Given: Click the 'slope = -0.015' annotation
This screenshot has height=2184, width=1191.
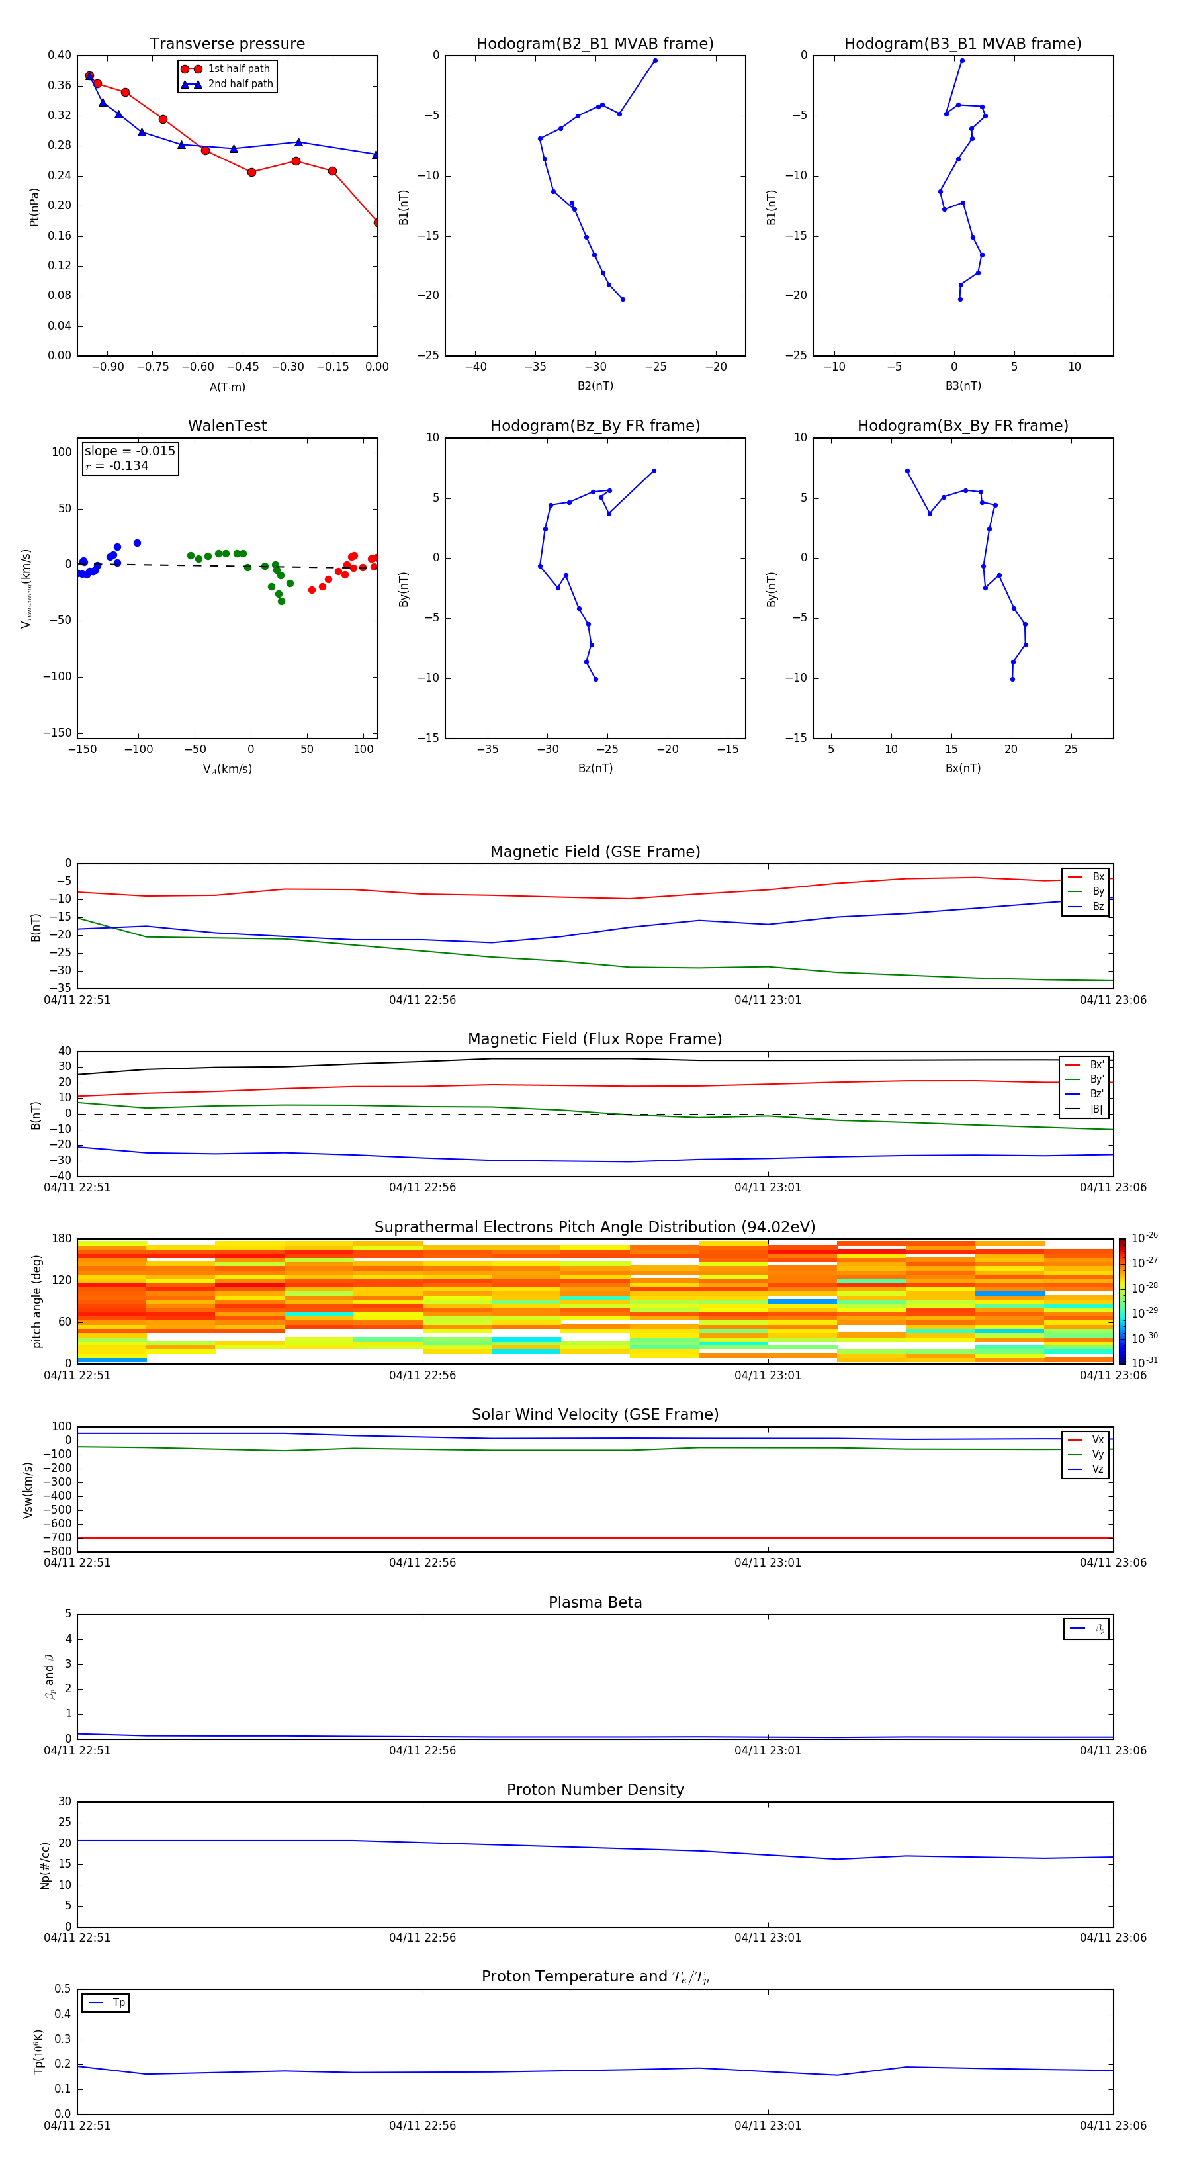Looking at the screenshot, I should click(x=130, y=451).
